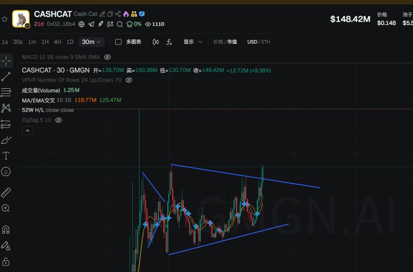Select the pattern nodes drawing tool

[6, 108]
